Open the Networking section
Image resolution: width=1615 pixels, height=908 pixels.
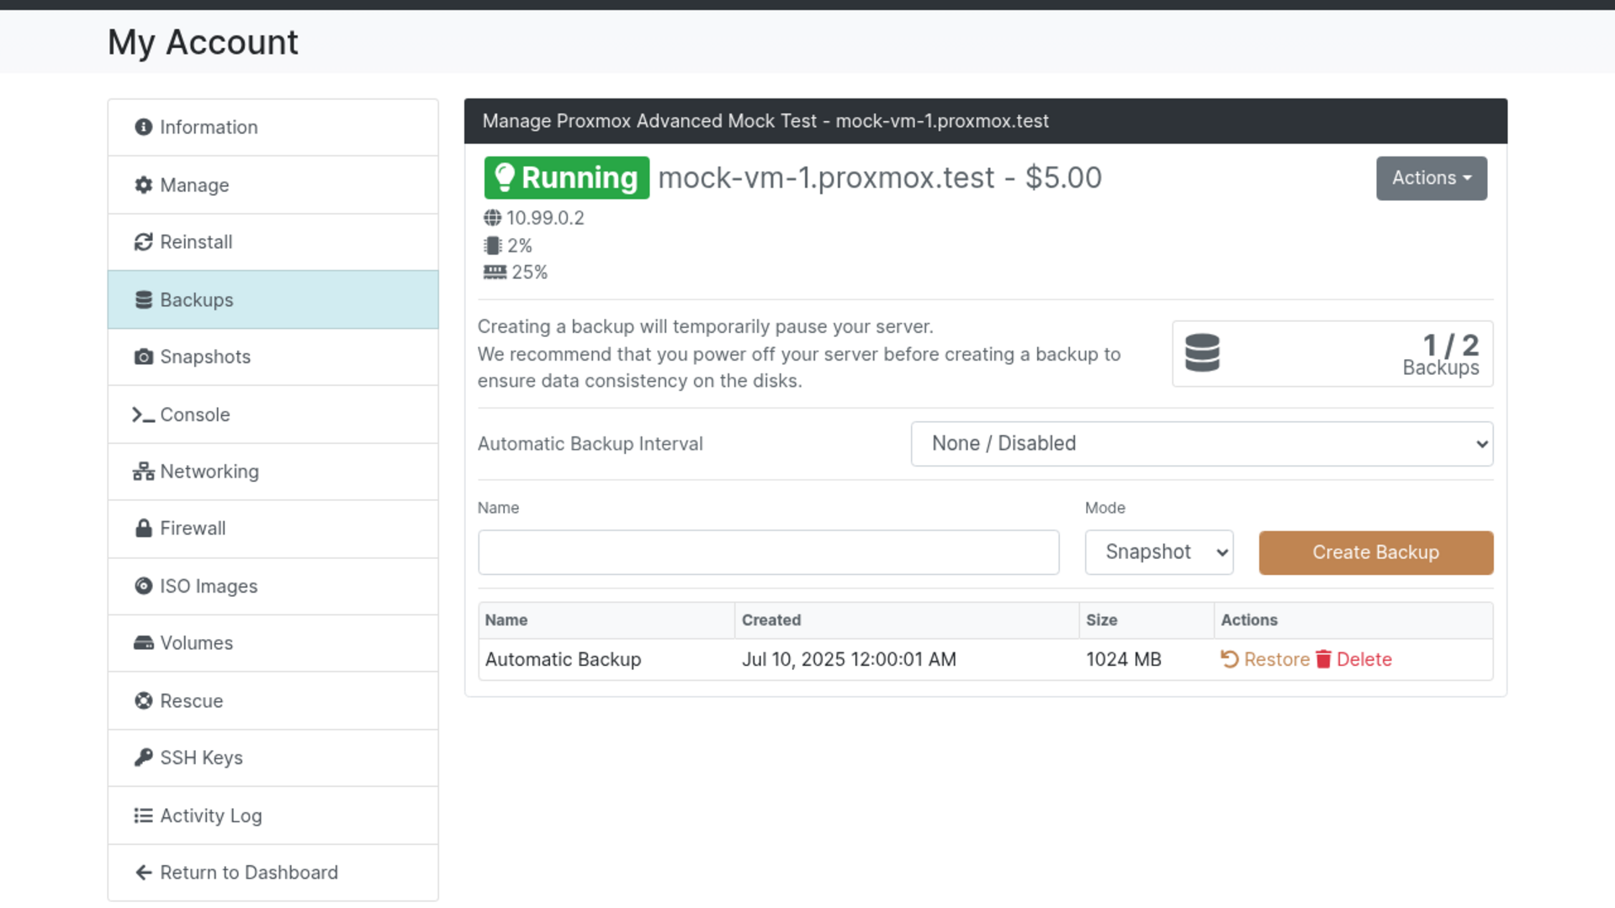273,472
